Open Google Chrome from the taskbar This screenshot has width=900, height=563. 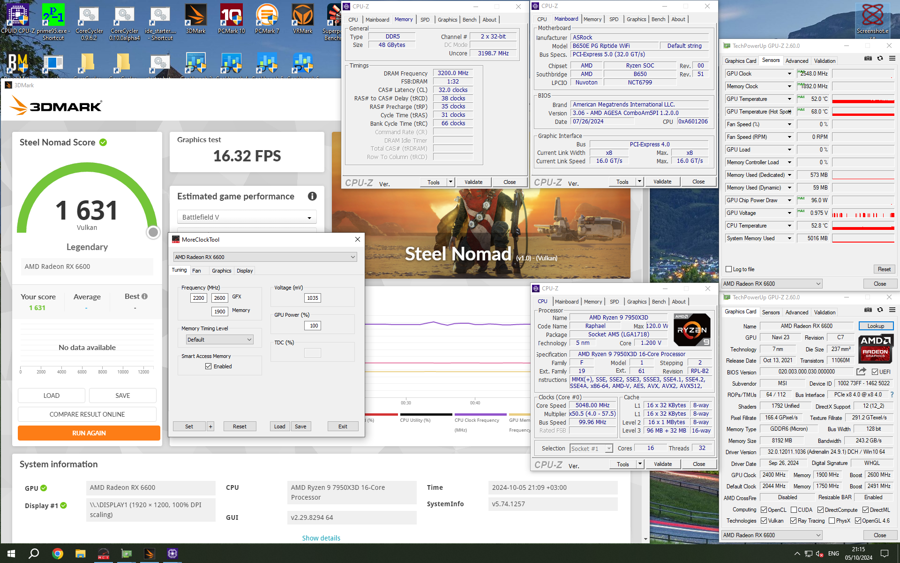tap(58, 554)
